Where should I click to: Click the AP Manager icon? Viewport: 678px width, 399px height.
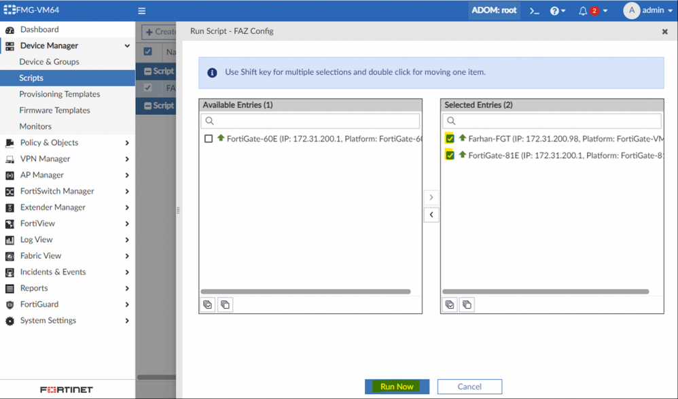pyautogui.click(x=10, y=175)
